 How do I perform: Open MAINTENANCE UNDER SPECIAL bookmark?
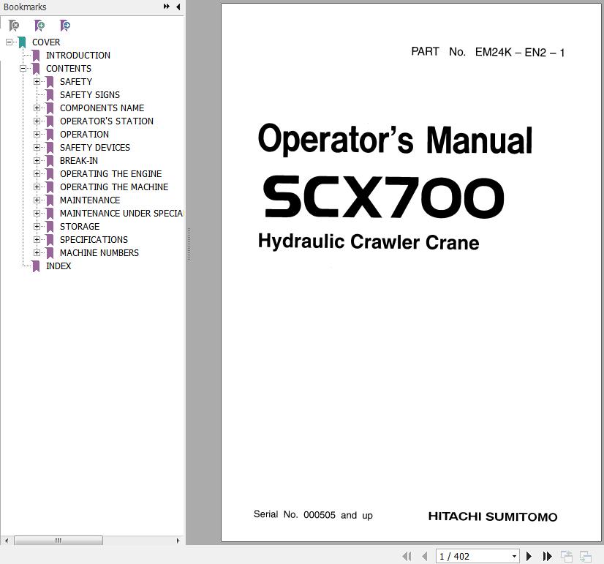[121, 213]
